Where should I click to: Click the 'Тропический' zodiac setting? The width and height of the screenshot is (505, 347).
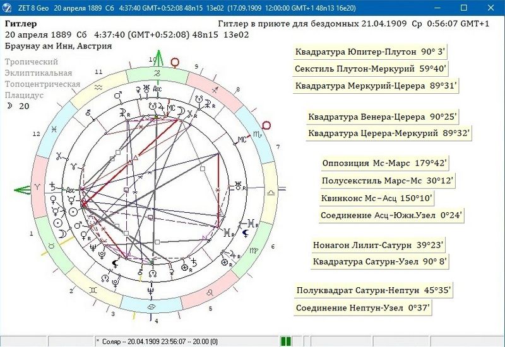[31, 62]
